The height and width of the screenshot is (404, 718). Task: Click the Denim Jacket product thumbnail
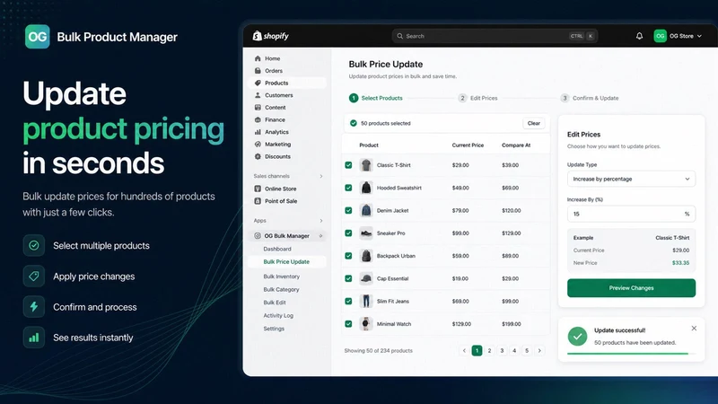point(366,210)
